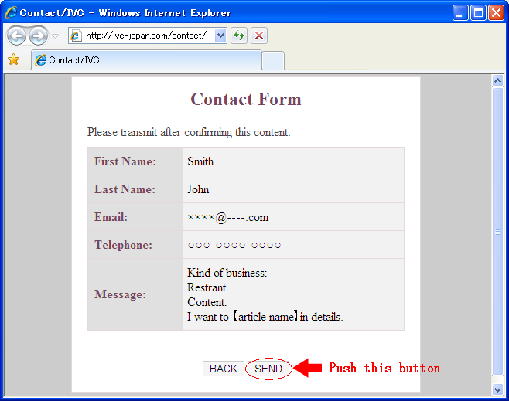Click the address bar URL field
The height and width of the screenshot is (401, 509).
pyautogui.click(x=148, y=36)
